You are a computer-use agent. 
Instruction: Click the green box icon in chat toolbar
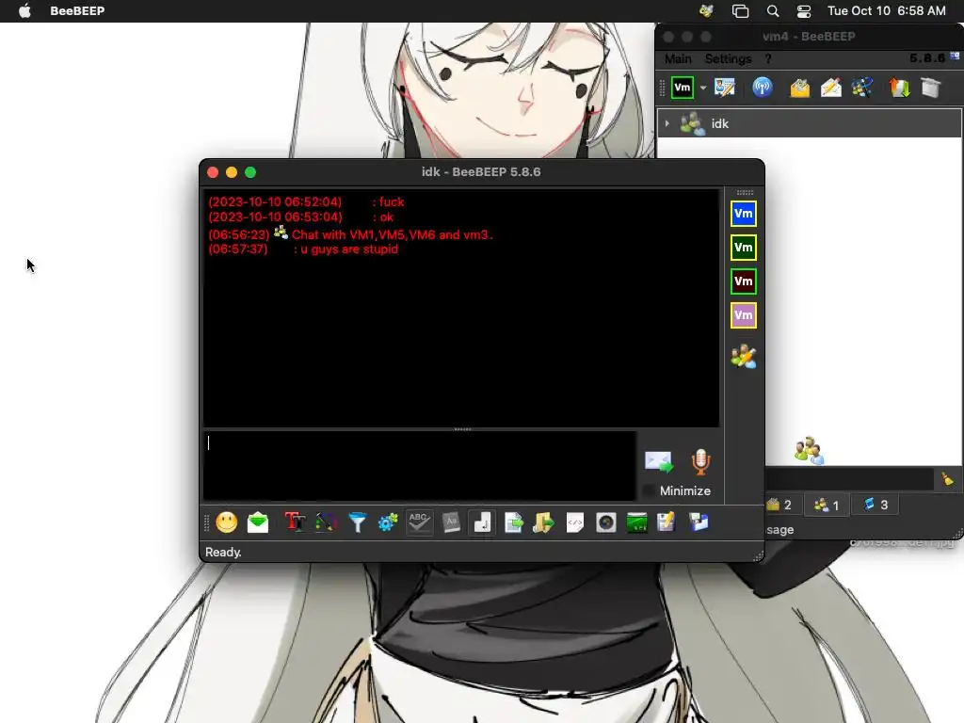coord(637,522)
